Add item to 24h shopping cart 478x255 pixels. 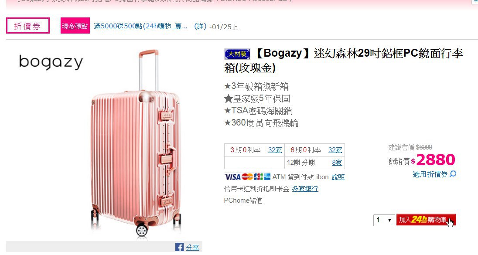click(426, 220)
